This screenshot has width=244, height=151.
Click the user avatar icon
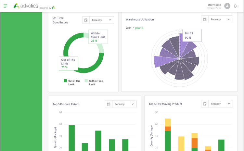pos(227,6)
